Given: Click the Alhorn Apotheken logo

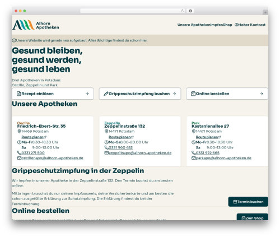Looking at the screenshot, I should (x=35, y=25).
